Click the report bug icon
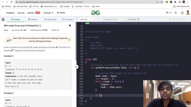 coord(70,25)
